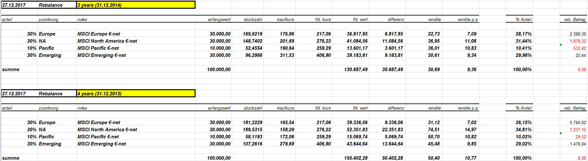Select rendite cell 22,73
The width and height of the screenshot is (588, 161).
coord(434,34)
